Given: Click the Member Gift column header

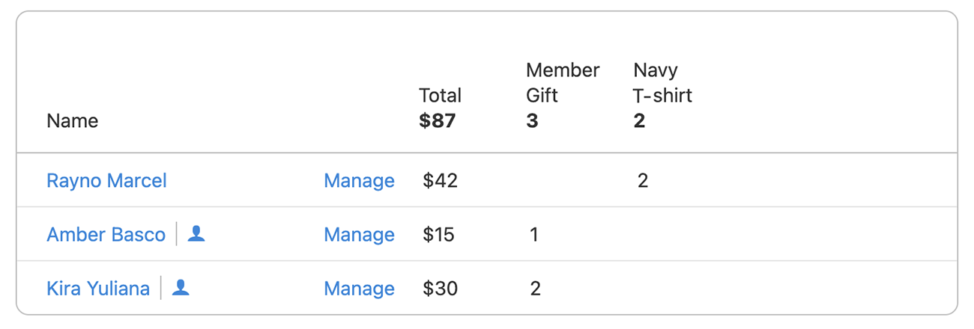Looking at the screenshot, I should tap(562, 83).
